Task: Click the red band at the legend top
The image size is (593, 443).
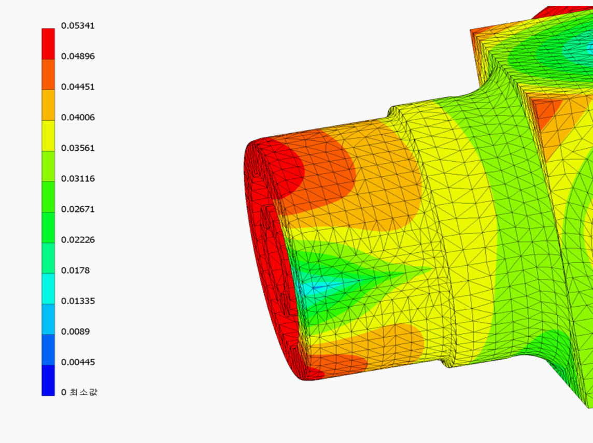Action: coord(48,44)
